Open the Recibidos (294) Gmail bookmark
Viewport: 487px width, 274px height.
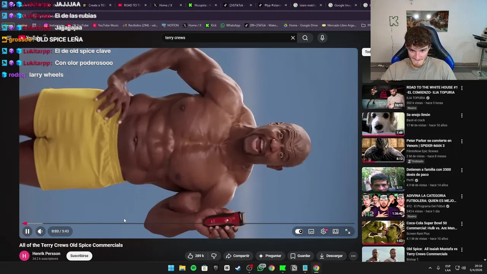point(140,25)
